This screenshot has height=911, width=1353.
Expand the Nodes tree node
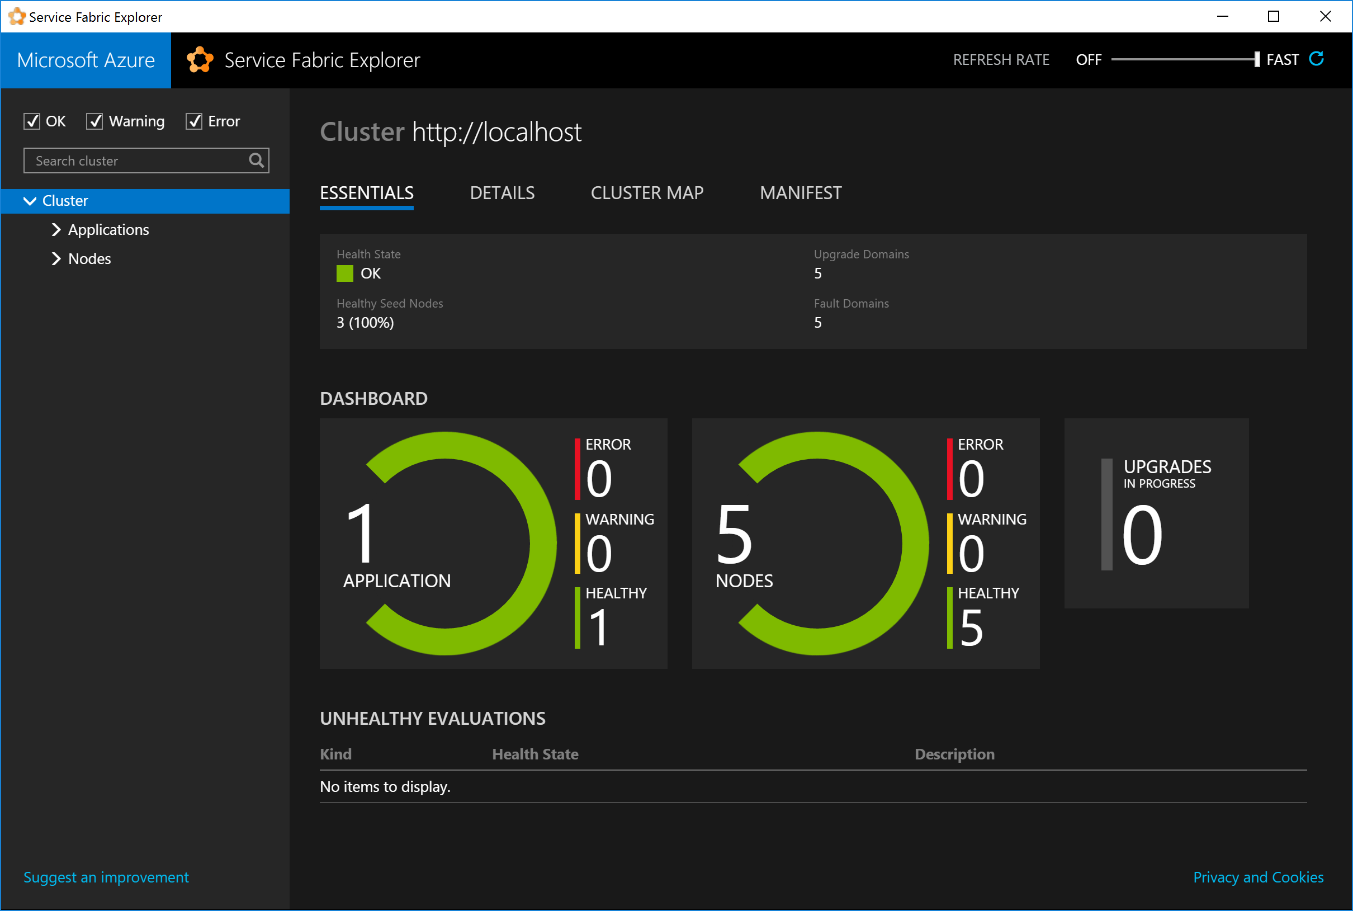pos(56,258)
